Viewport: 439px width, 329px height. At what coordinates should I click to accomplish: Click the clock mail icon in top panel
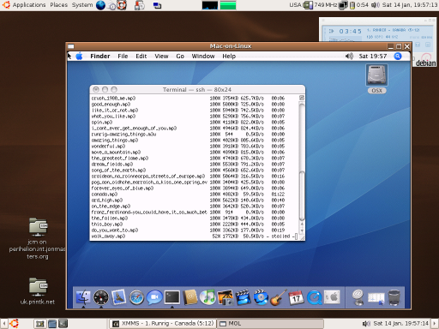pyautogui.click(x=111, y=5)
